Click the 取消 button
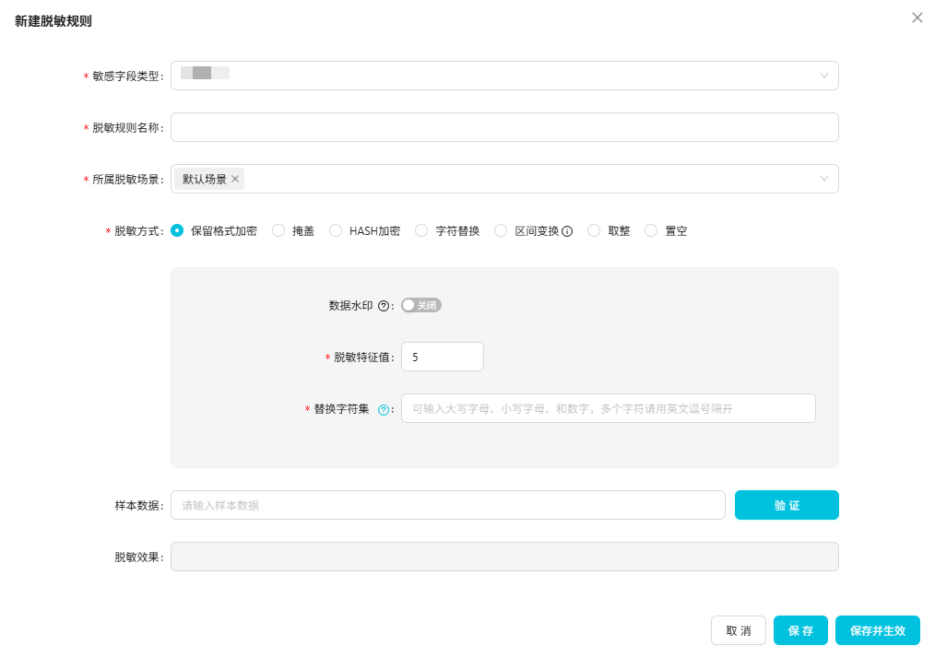 (x=739, y=630)
